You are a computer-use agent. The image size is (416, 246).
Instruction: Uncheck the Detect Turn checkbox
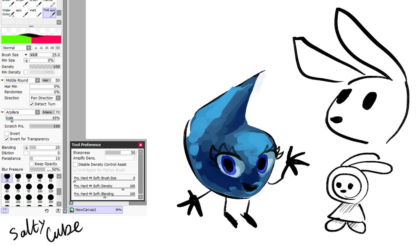point(32,104)
